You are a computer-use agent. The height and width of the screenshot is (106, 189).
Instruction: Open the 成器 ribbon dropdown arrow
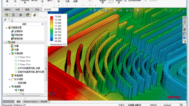[x=75, y=5]
